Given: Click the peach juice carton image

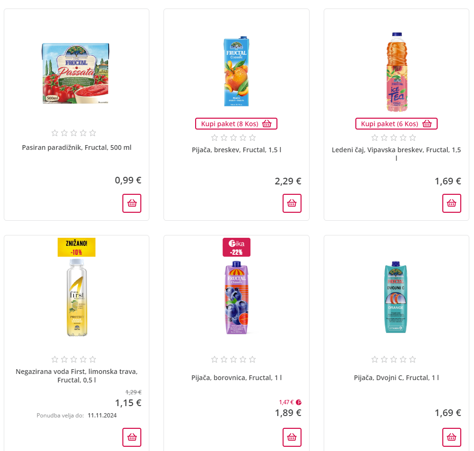Looking at the screenshot, I should pos(236,72).
